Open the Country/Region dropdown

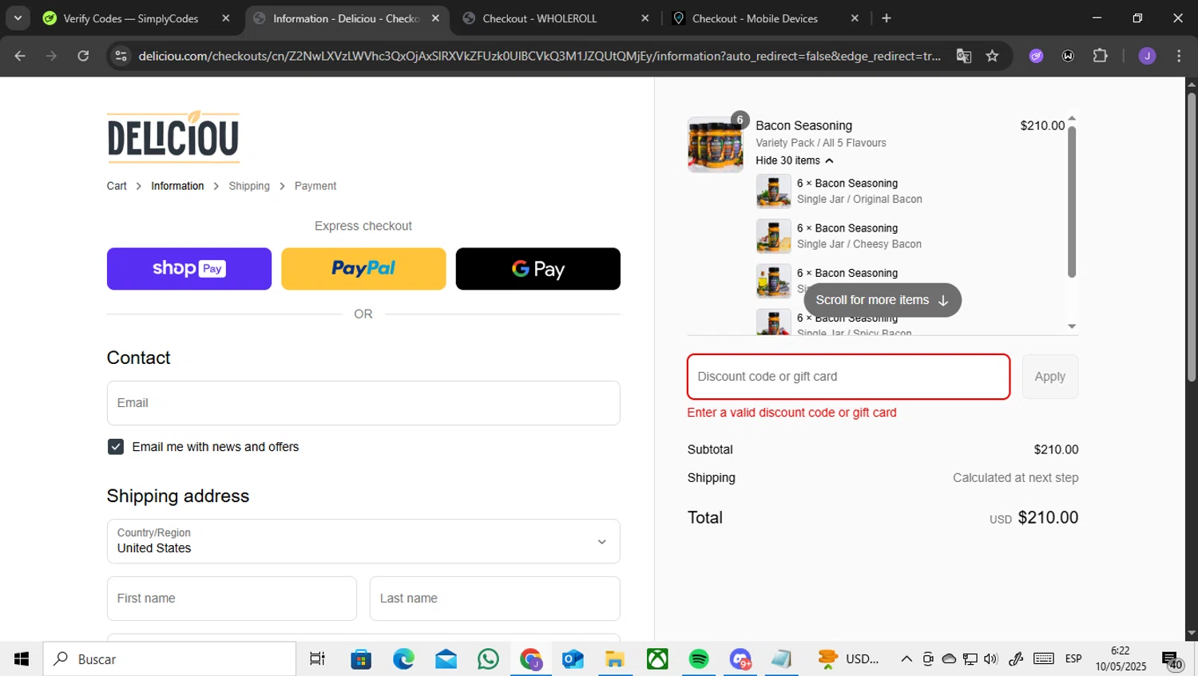coord(363,541)
